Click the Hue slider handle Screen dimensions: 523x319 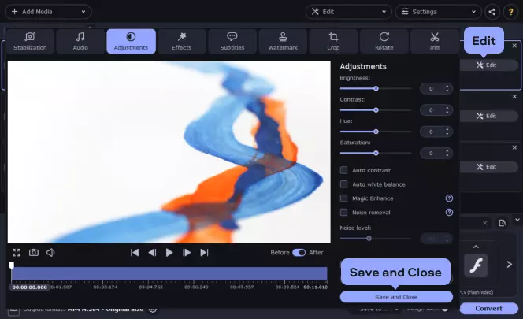pos(376,132)
